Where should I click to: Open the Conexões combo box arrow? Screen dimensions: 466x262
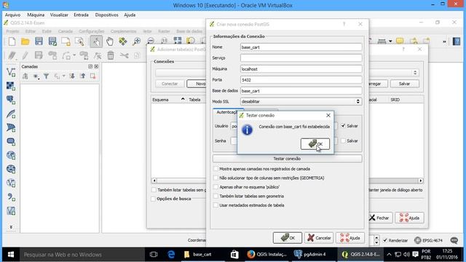[415, 73]
